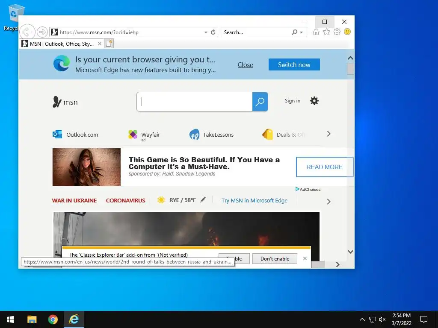This screenshot has width=438, height=328.
Task: Click Internet Explorer taskbar icon
Action: (74, 319)
